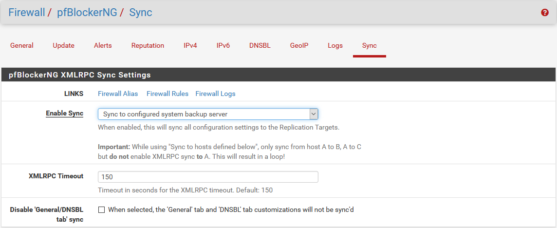The image size is (557, 228).
Task: Tick the Disable 'General/DNSBL tab' sync checkbox
Action: 102,210
